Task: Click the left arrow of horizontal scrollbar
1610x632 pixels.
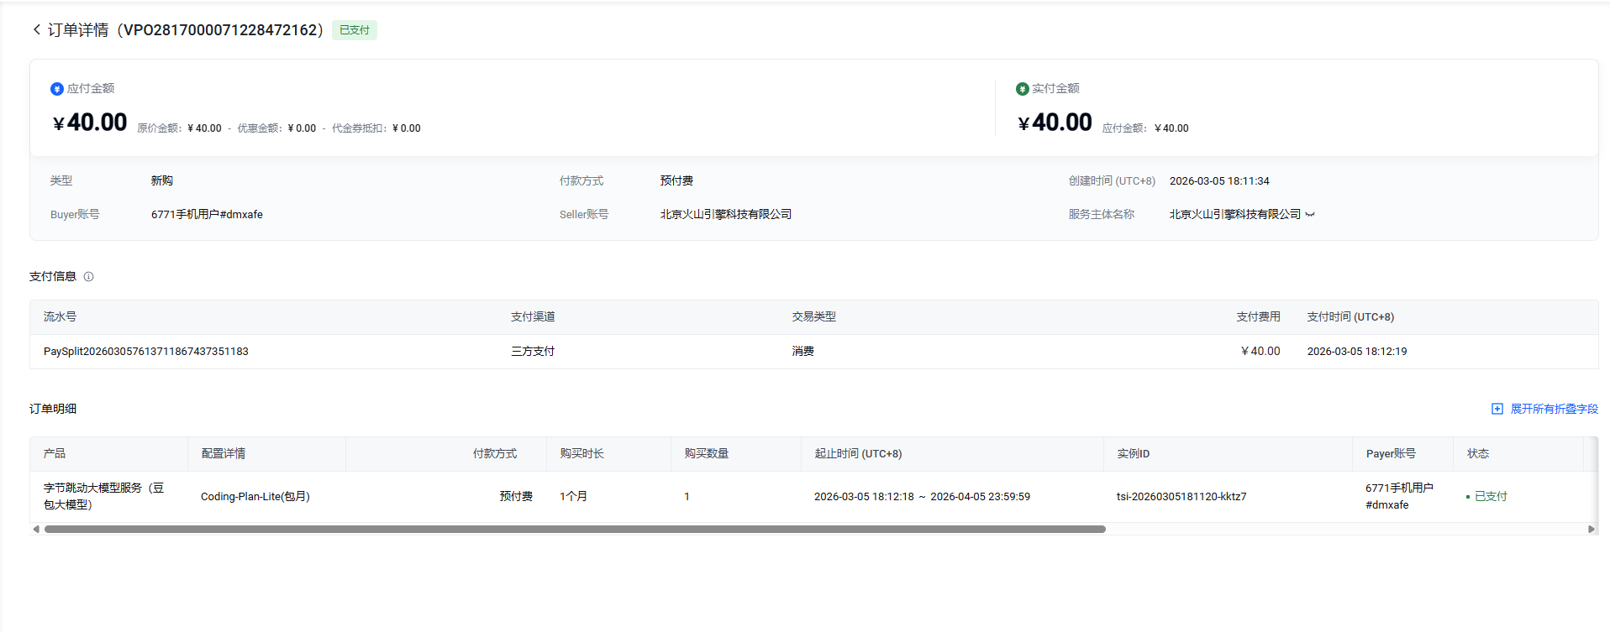Action: click(x=36, y=529)
